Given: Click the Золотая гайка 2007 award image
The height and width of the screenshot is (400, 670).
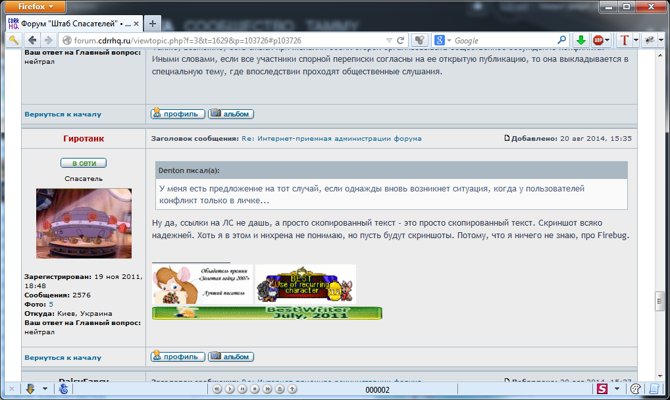Looking at the screenshot, I should (x=202, y=284).
